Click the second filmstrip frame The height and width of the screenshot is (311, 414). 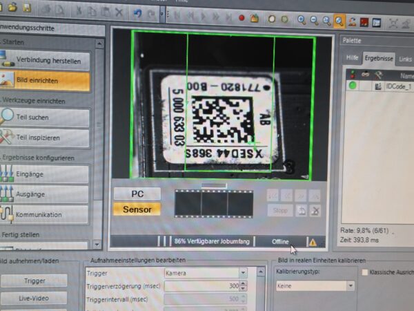coord(214,204)
